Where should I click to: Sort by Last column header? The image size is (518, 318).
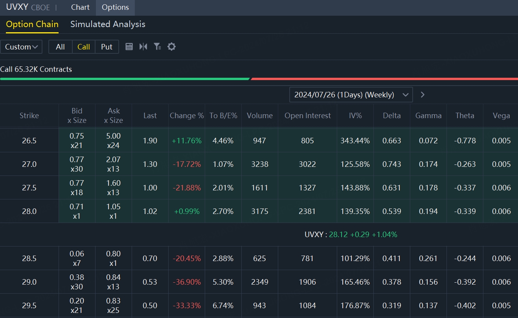(x=150, y=116)
